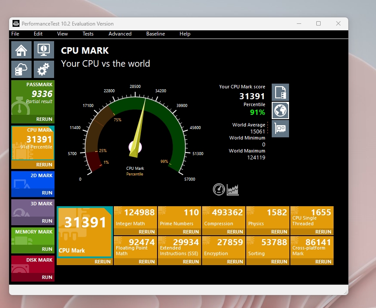Open the Advanced menu
The height and width of the screenshot is (308, 376).
(x=120, y=34)
